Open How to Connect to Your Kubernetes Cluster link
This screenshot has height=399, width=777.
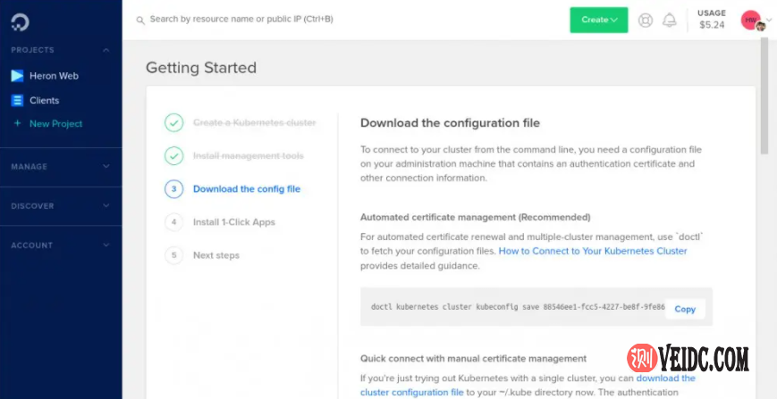point(592,251)
